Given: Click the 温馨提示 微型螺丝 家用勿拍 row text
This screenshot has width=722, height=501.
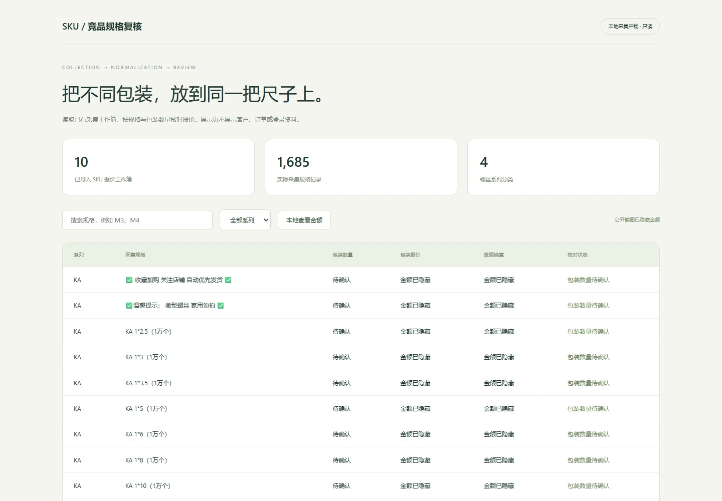Looking at the screenshot, I should pyautogui.click(x=174, y=306).
